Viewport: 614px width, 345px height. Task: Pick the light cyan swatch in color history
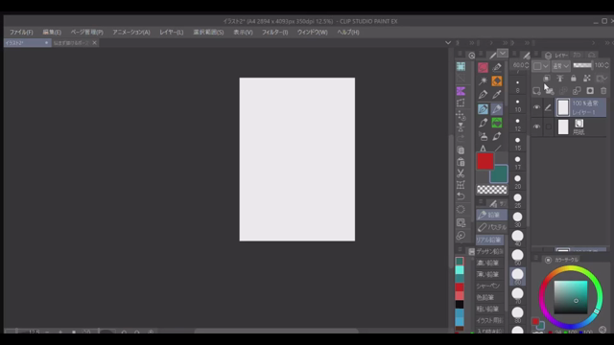click(x=460, y=270)
